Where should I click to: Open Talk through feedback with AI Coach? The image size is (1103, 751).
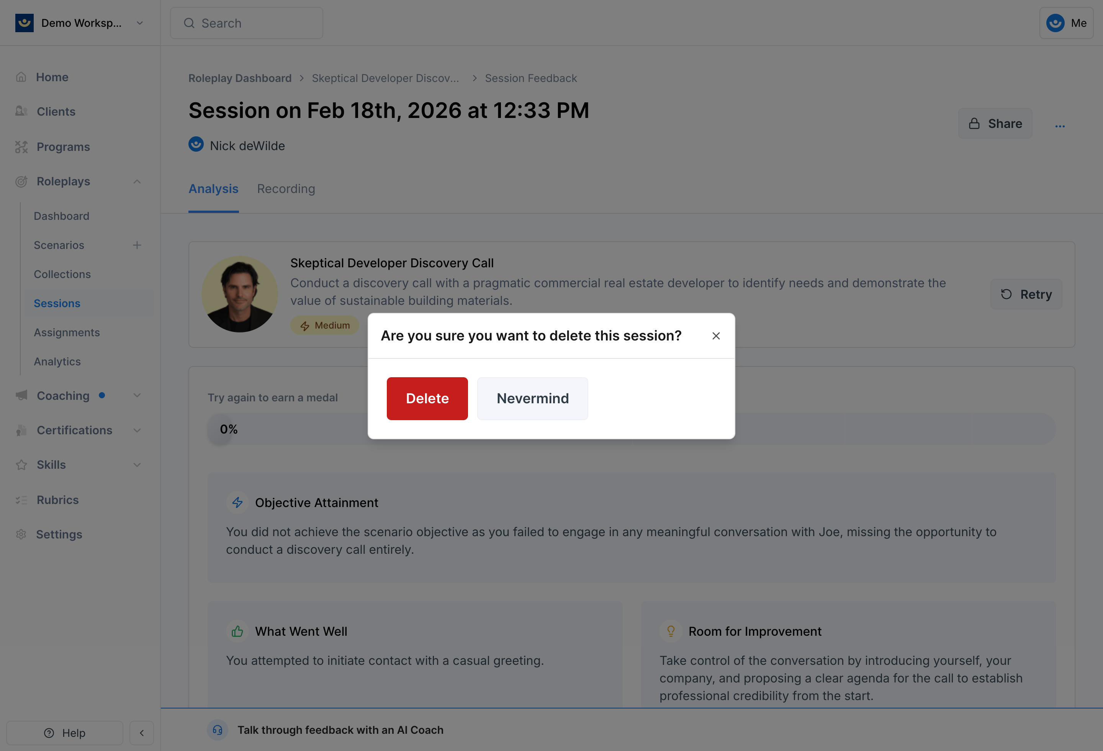[340, 730]
